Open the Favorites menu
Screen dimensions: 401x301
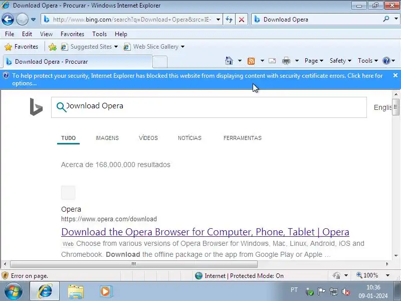click(x=72, y=34)
